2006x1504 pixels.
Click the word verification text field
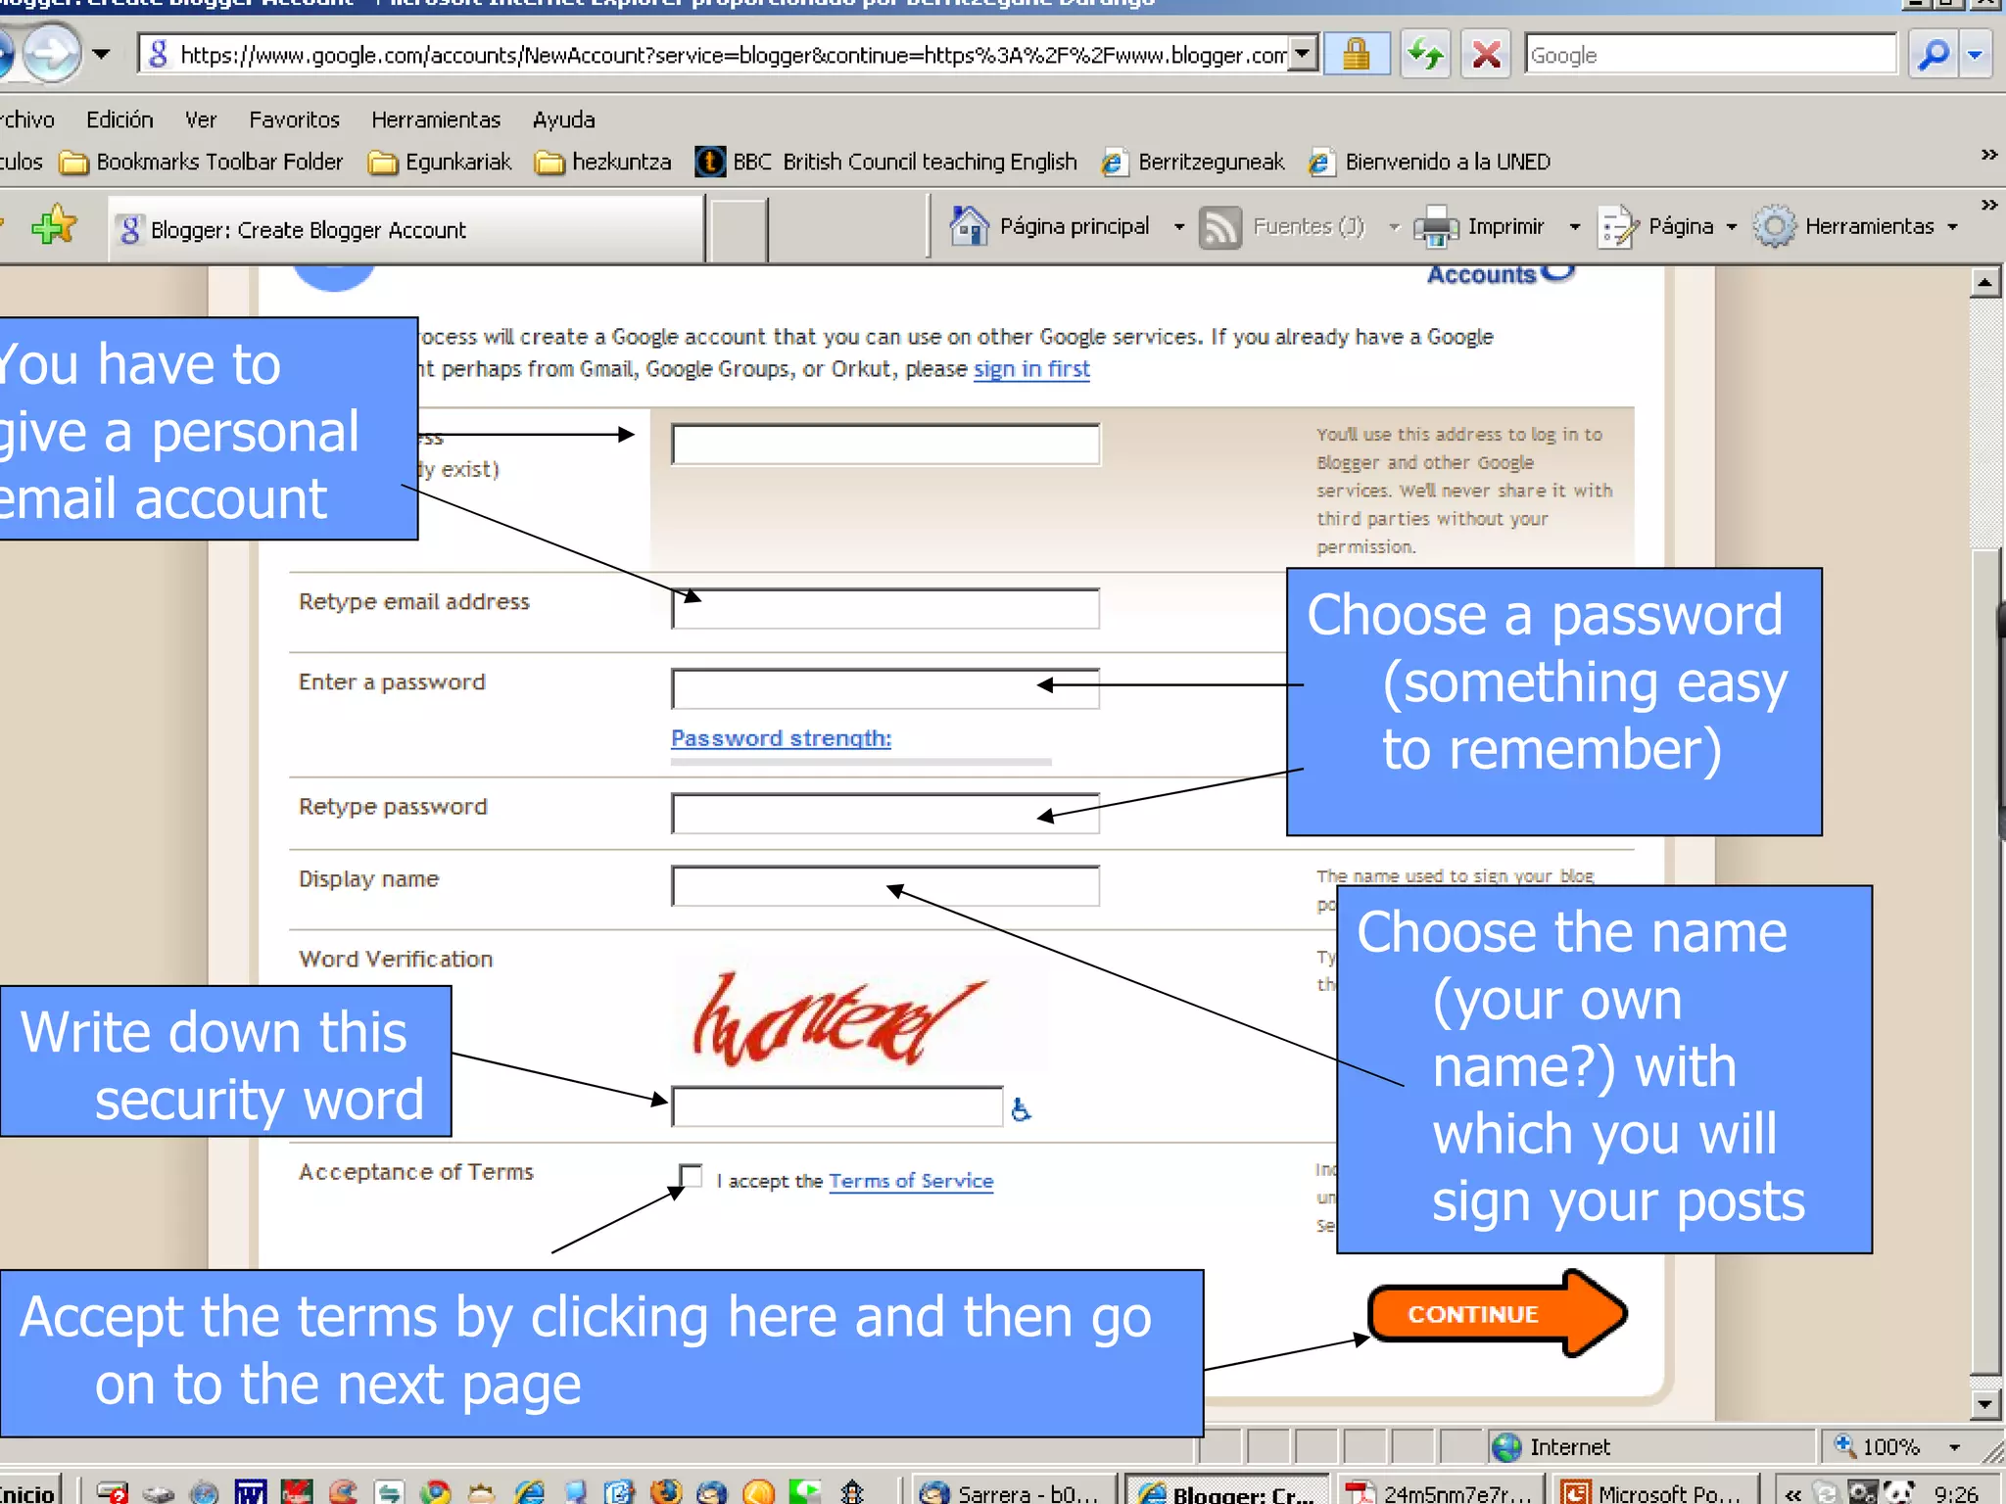(837, 1106)
